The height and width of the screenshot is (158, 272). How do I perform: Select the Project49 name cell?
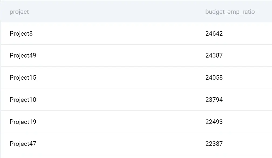point(23,55)
